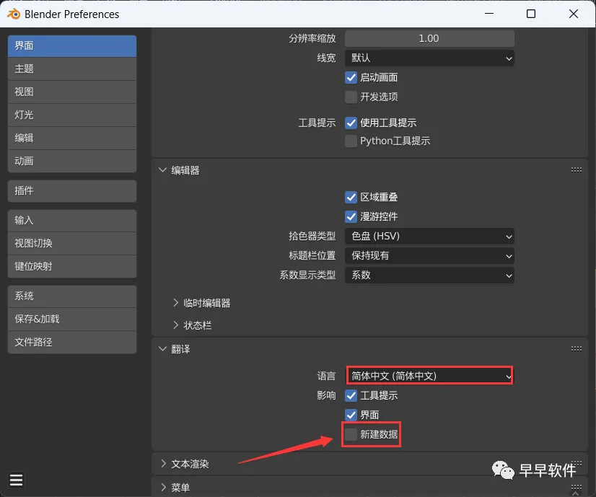Toggle 区域重叠 checkbox
This screenshot has width=596, height=497.
(x=351, y=197)
